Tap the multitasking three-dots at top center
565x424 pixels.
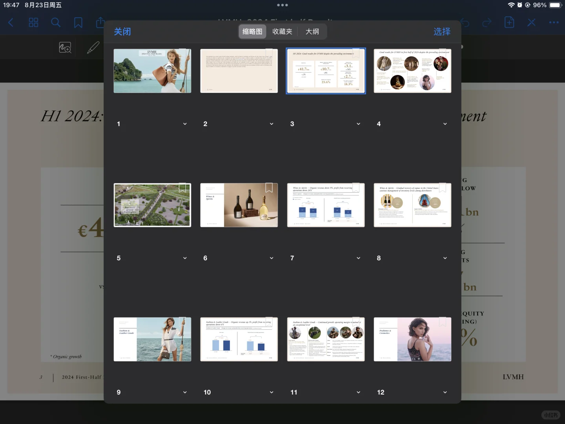pyautogui.click(x=282, y=5)
